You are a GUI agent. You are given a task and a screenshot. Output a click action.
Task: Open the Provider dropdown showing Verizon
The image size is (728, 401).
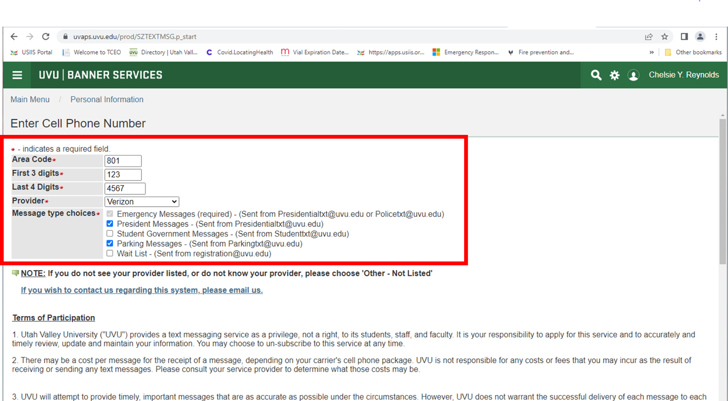pyautogui.click(x=142, y=201)
